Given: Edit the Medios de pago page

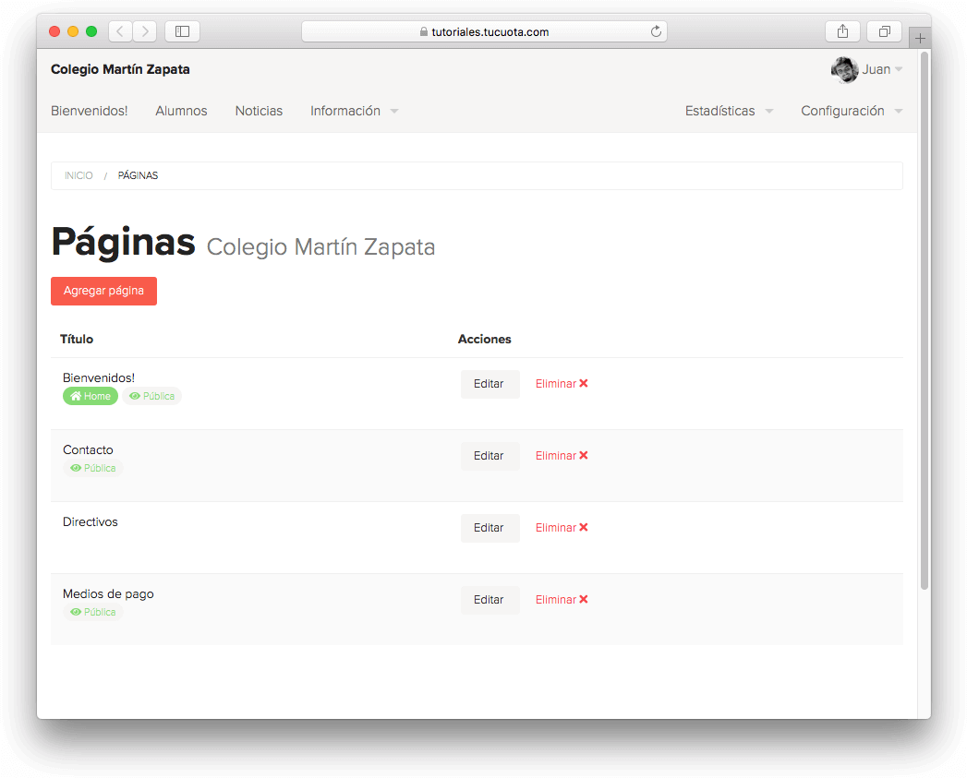Looking at the screenshot, I should (490, 600).
